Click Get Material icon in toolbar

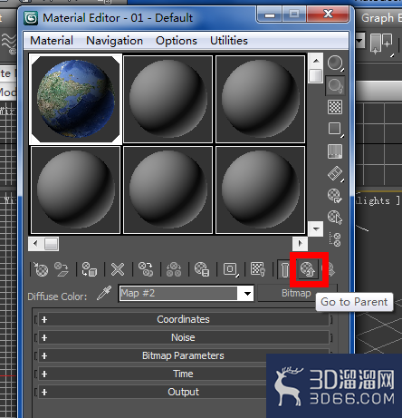pos(42,269)
